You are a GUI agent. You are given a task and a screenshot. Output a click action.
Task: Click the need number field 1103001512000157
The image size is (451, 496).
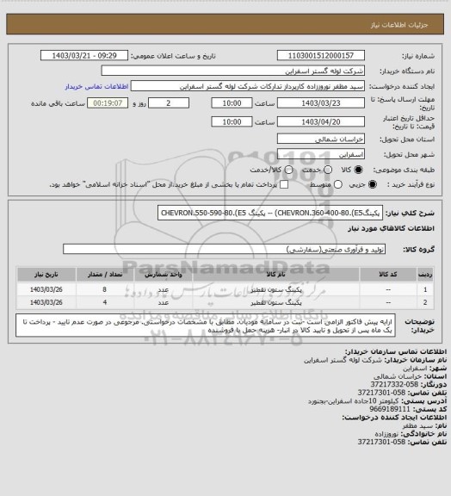point(321,55)
